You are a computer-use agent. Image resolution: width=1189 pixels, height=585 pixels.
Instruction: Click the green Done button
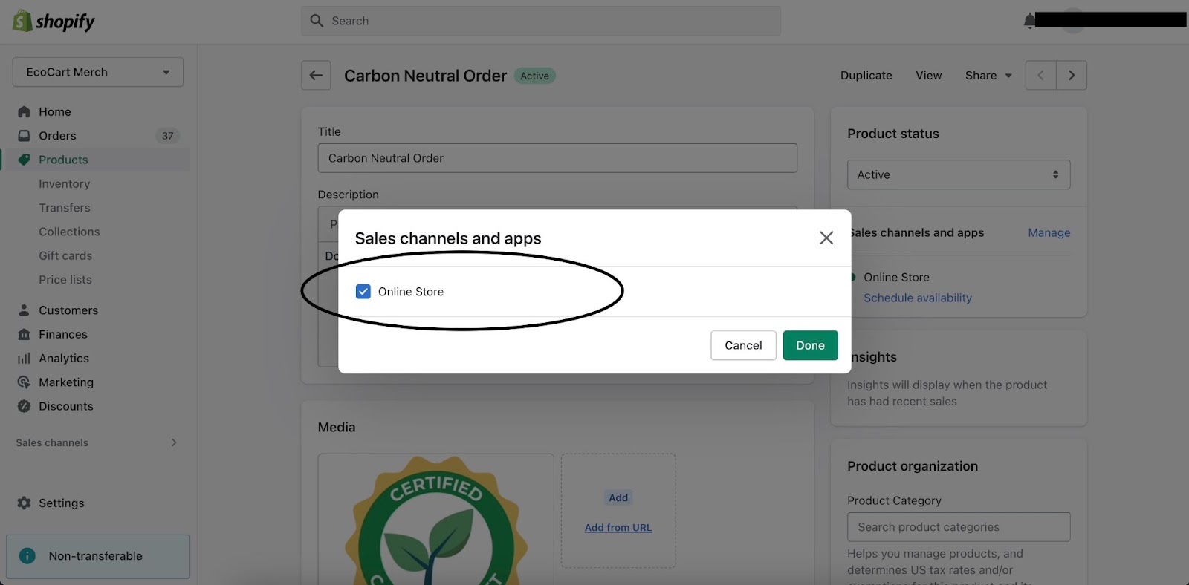810,345
